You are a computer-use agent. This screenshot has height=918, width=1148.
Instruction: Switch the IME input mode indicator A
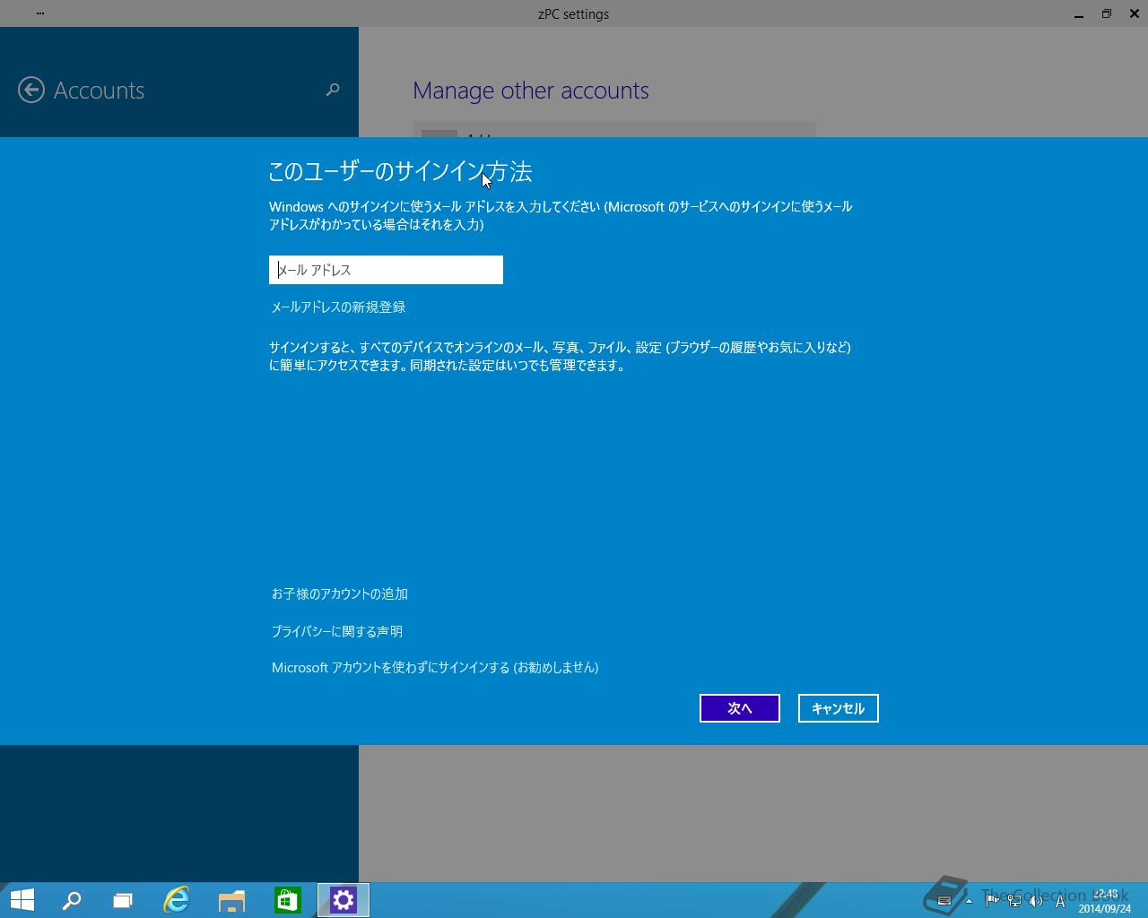click(x=1060, y=901)
